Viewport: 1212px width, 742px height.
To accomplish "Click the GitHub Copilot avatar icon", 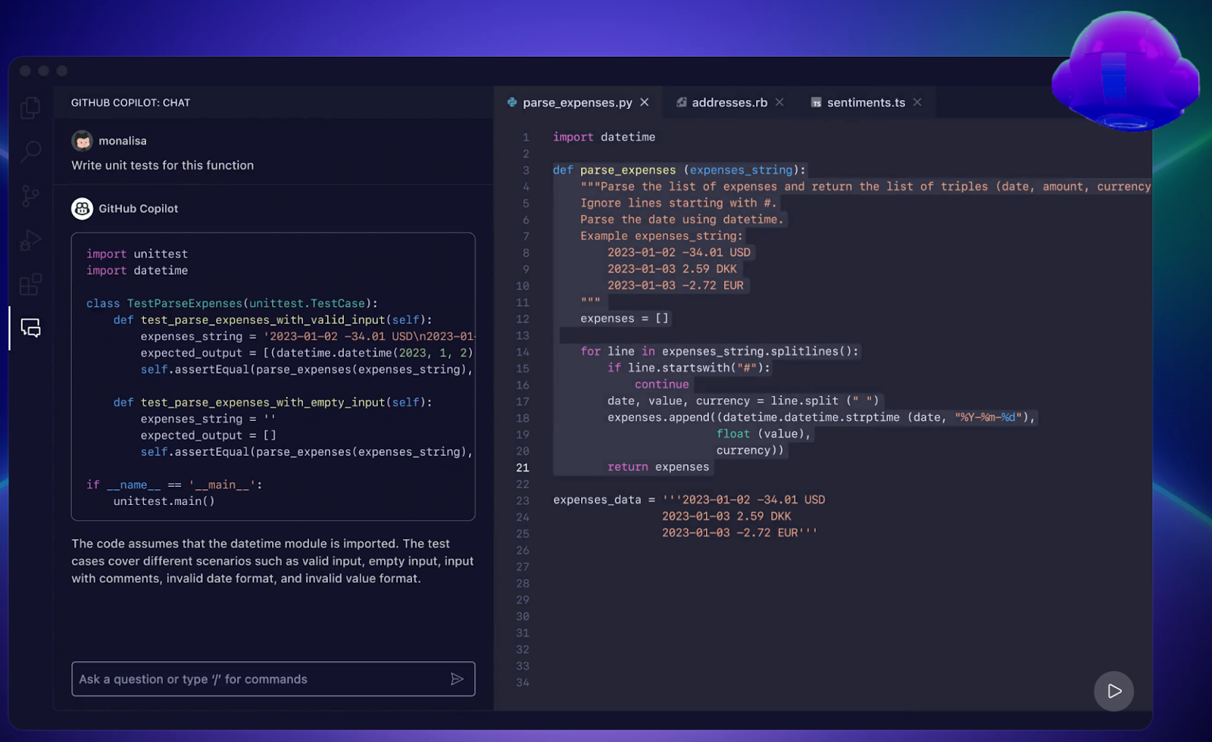I will click(82, 208).
